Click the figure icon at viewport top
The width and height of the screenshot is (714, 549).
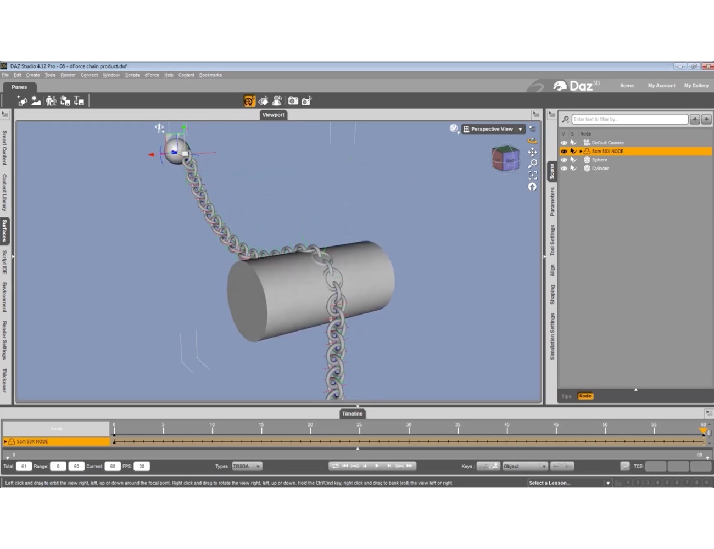(159, 128)
